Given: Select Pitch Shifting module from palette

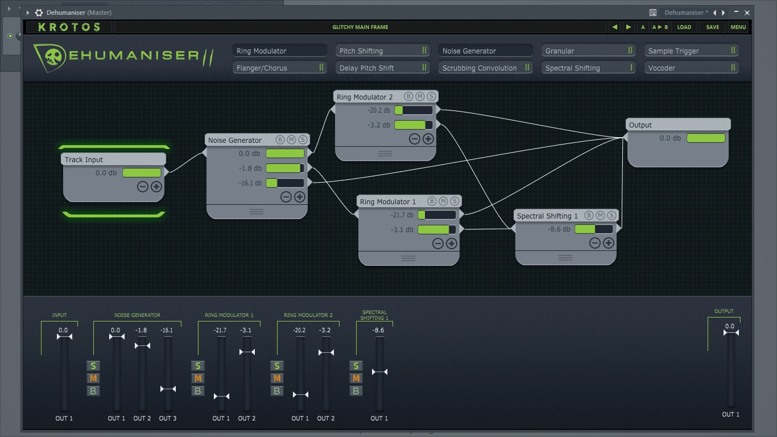Looking at the screenshot, I should click(383, 51).
